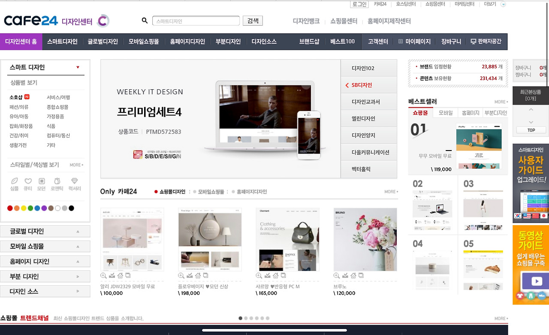
Task: Pick the red color swatch
Action: pyautogui.click(x=10, y=208)
